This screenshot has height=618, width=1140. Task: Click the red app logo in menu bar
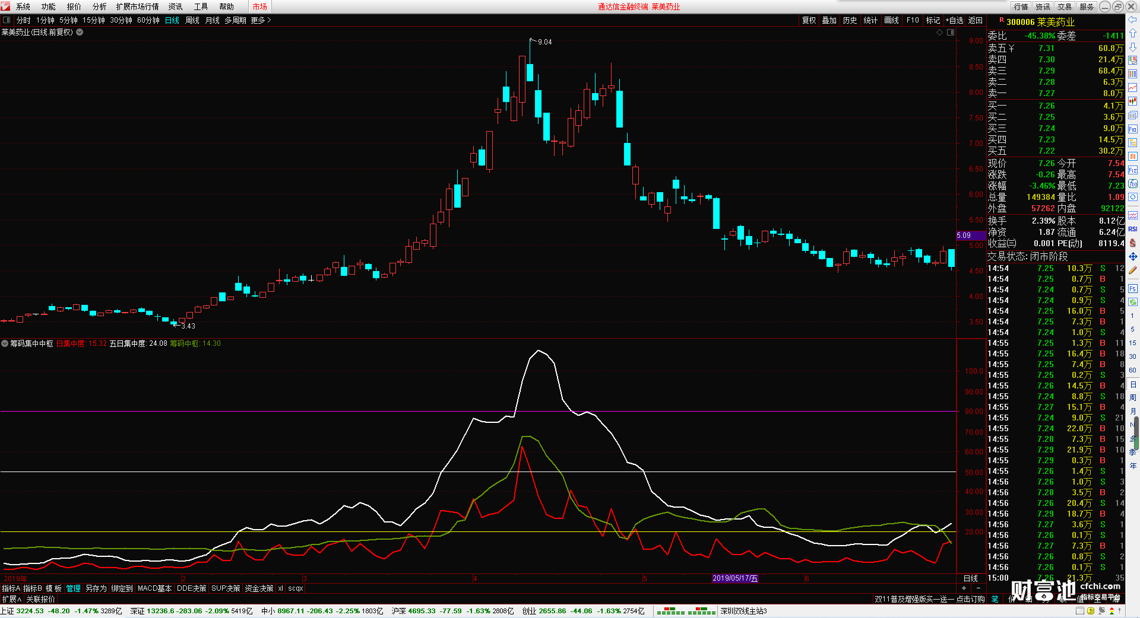tap(6, 7)
